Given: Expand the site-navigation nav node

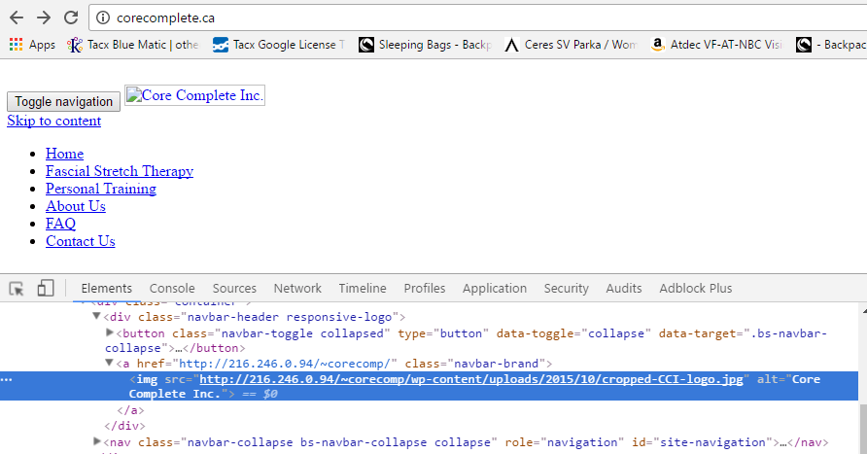Looking at the screenshot, I should 97,441.
